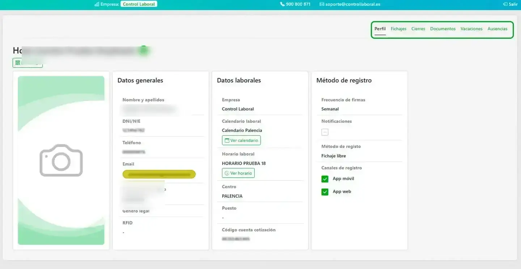Open Ver calendario
521x269 pixels.
241,140
